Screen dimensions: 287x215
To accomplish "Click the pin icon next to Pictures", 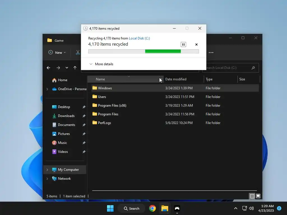I will coord(84,134).
